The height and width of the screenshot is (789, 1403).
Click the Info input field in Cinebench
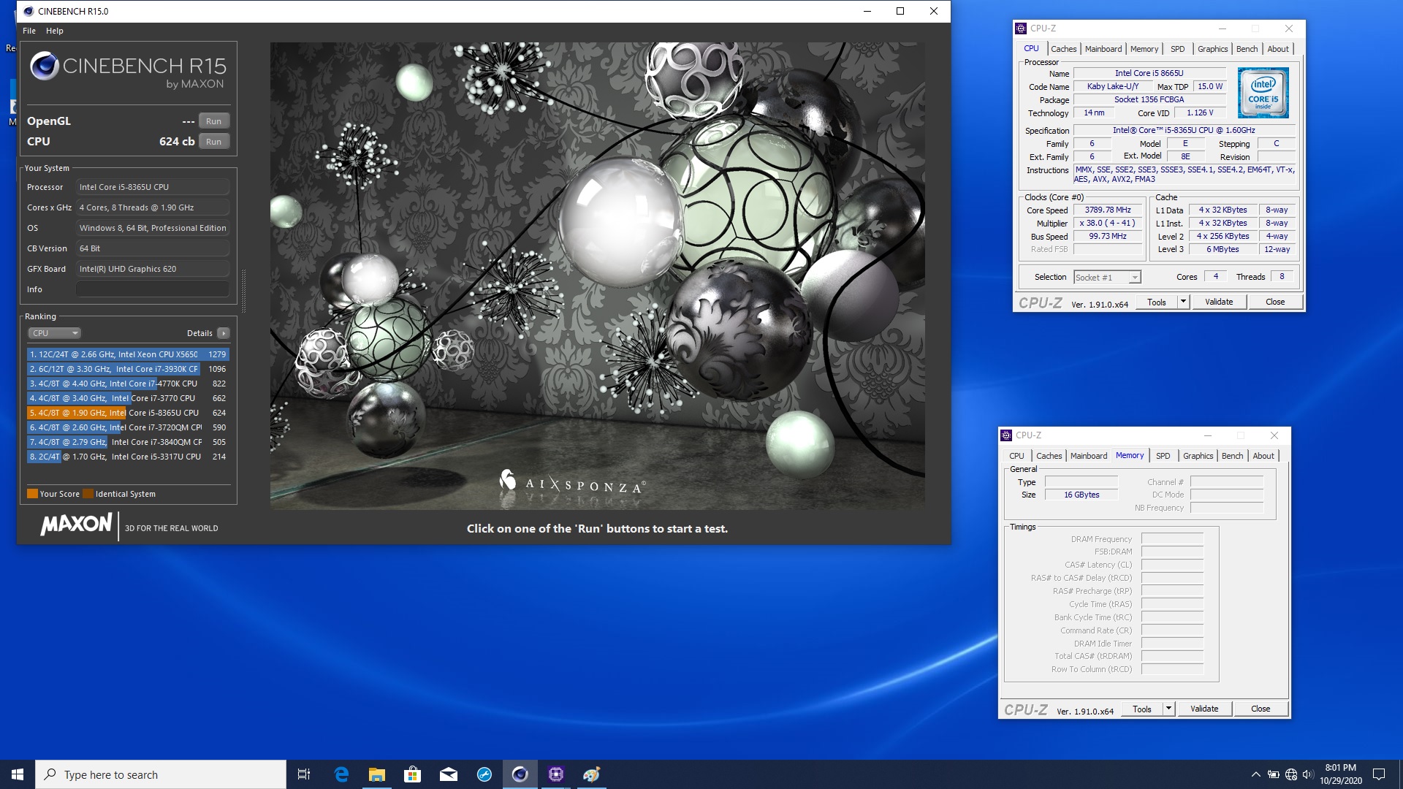(x=153, y=289)
